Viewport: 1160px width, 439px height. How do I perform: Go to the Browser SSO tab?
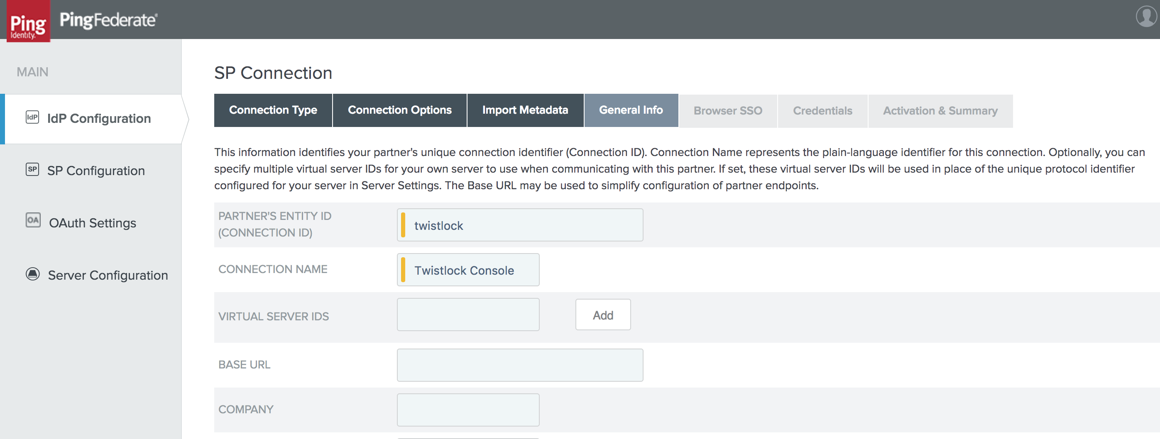(728, 111)
